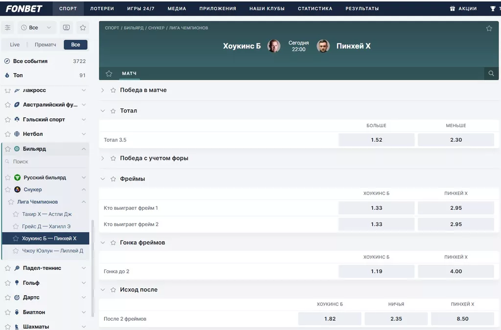Click the FONBET logo

coord(24,8)
